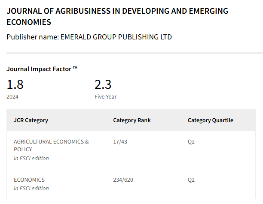Open the Economics category
The width and height of the screenshot is (263, 204).
[x=29, y=180]
